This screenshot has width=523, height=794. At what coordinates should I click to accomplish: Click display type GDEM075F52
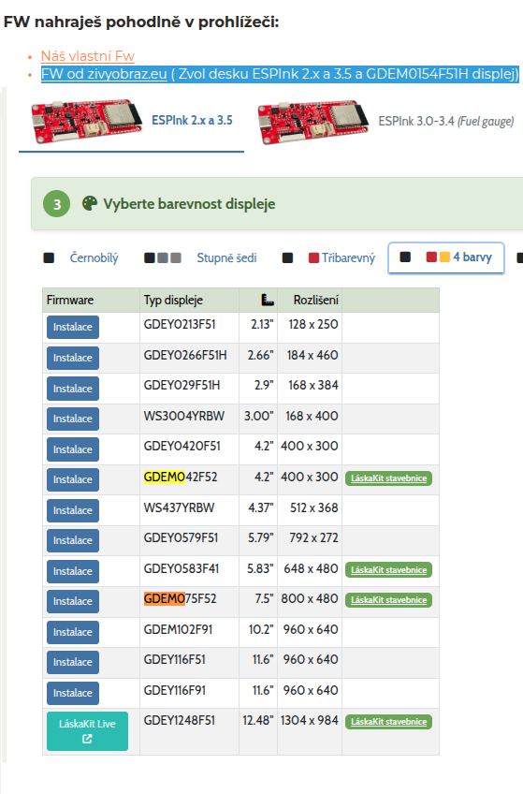pos(180,599)
